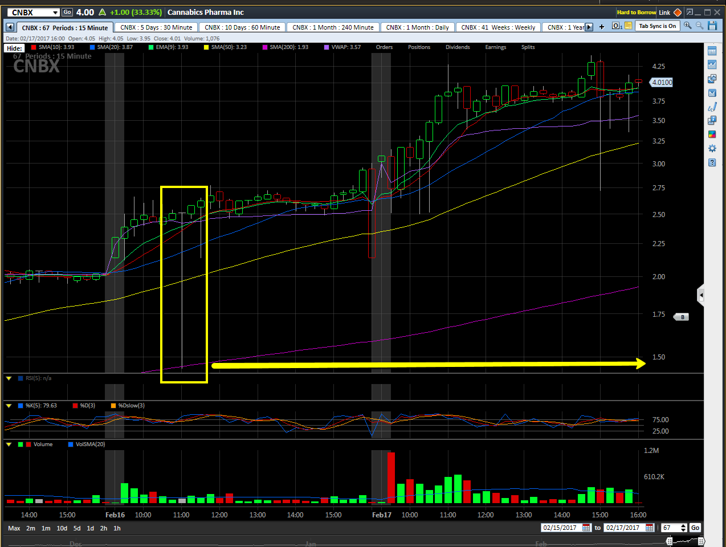Toggle Earnings markers on the chart
The width and height of the screenshot is (726, 547).
495,47
